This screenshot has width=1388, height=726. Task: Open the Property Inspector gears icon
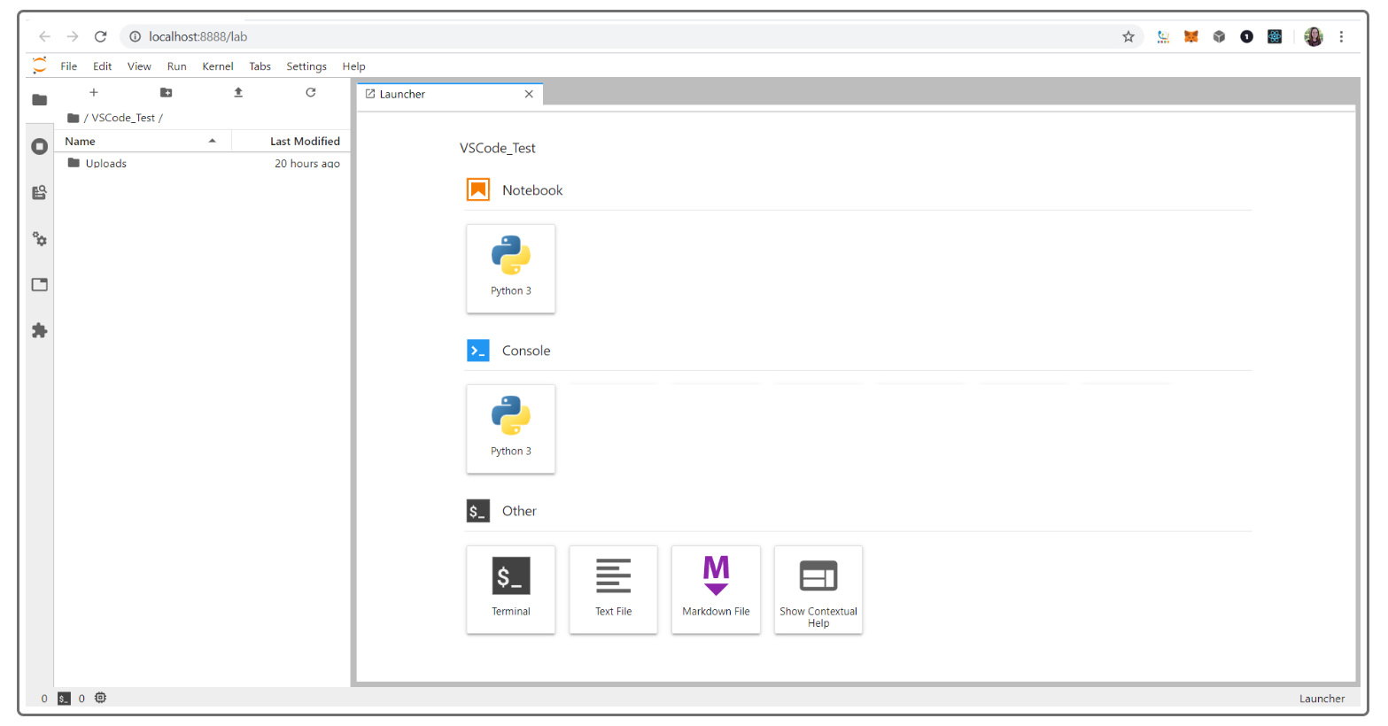[x=40, y=239]
